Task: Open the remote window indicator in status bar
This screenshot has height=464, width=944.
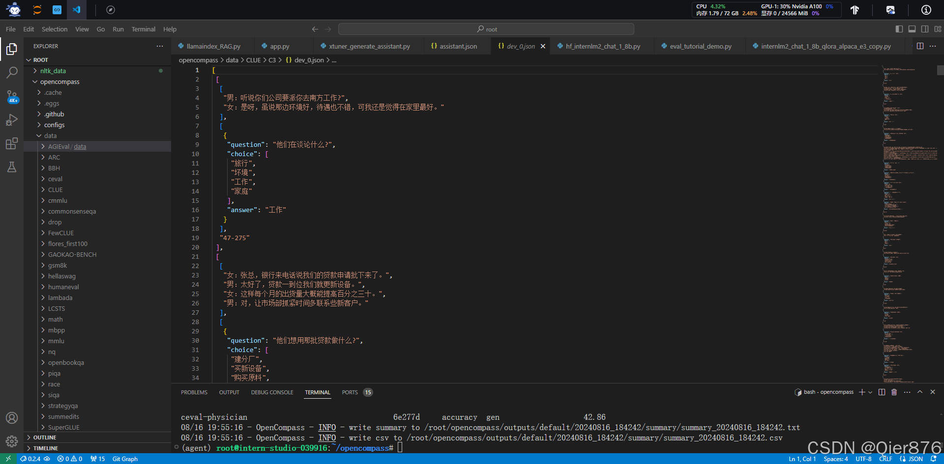Action: [x=8, y=459]
